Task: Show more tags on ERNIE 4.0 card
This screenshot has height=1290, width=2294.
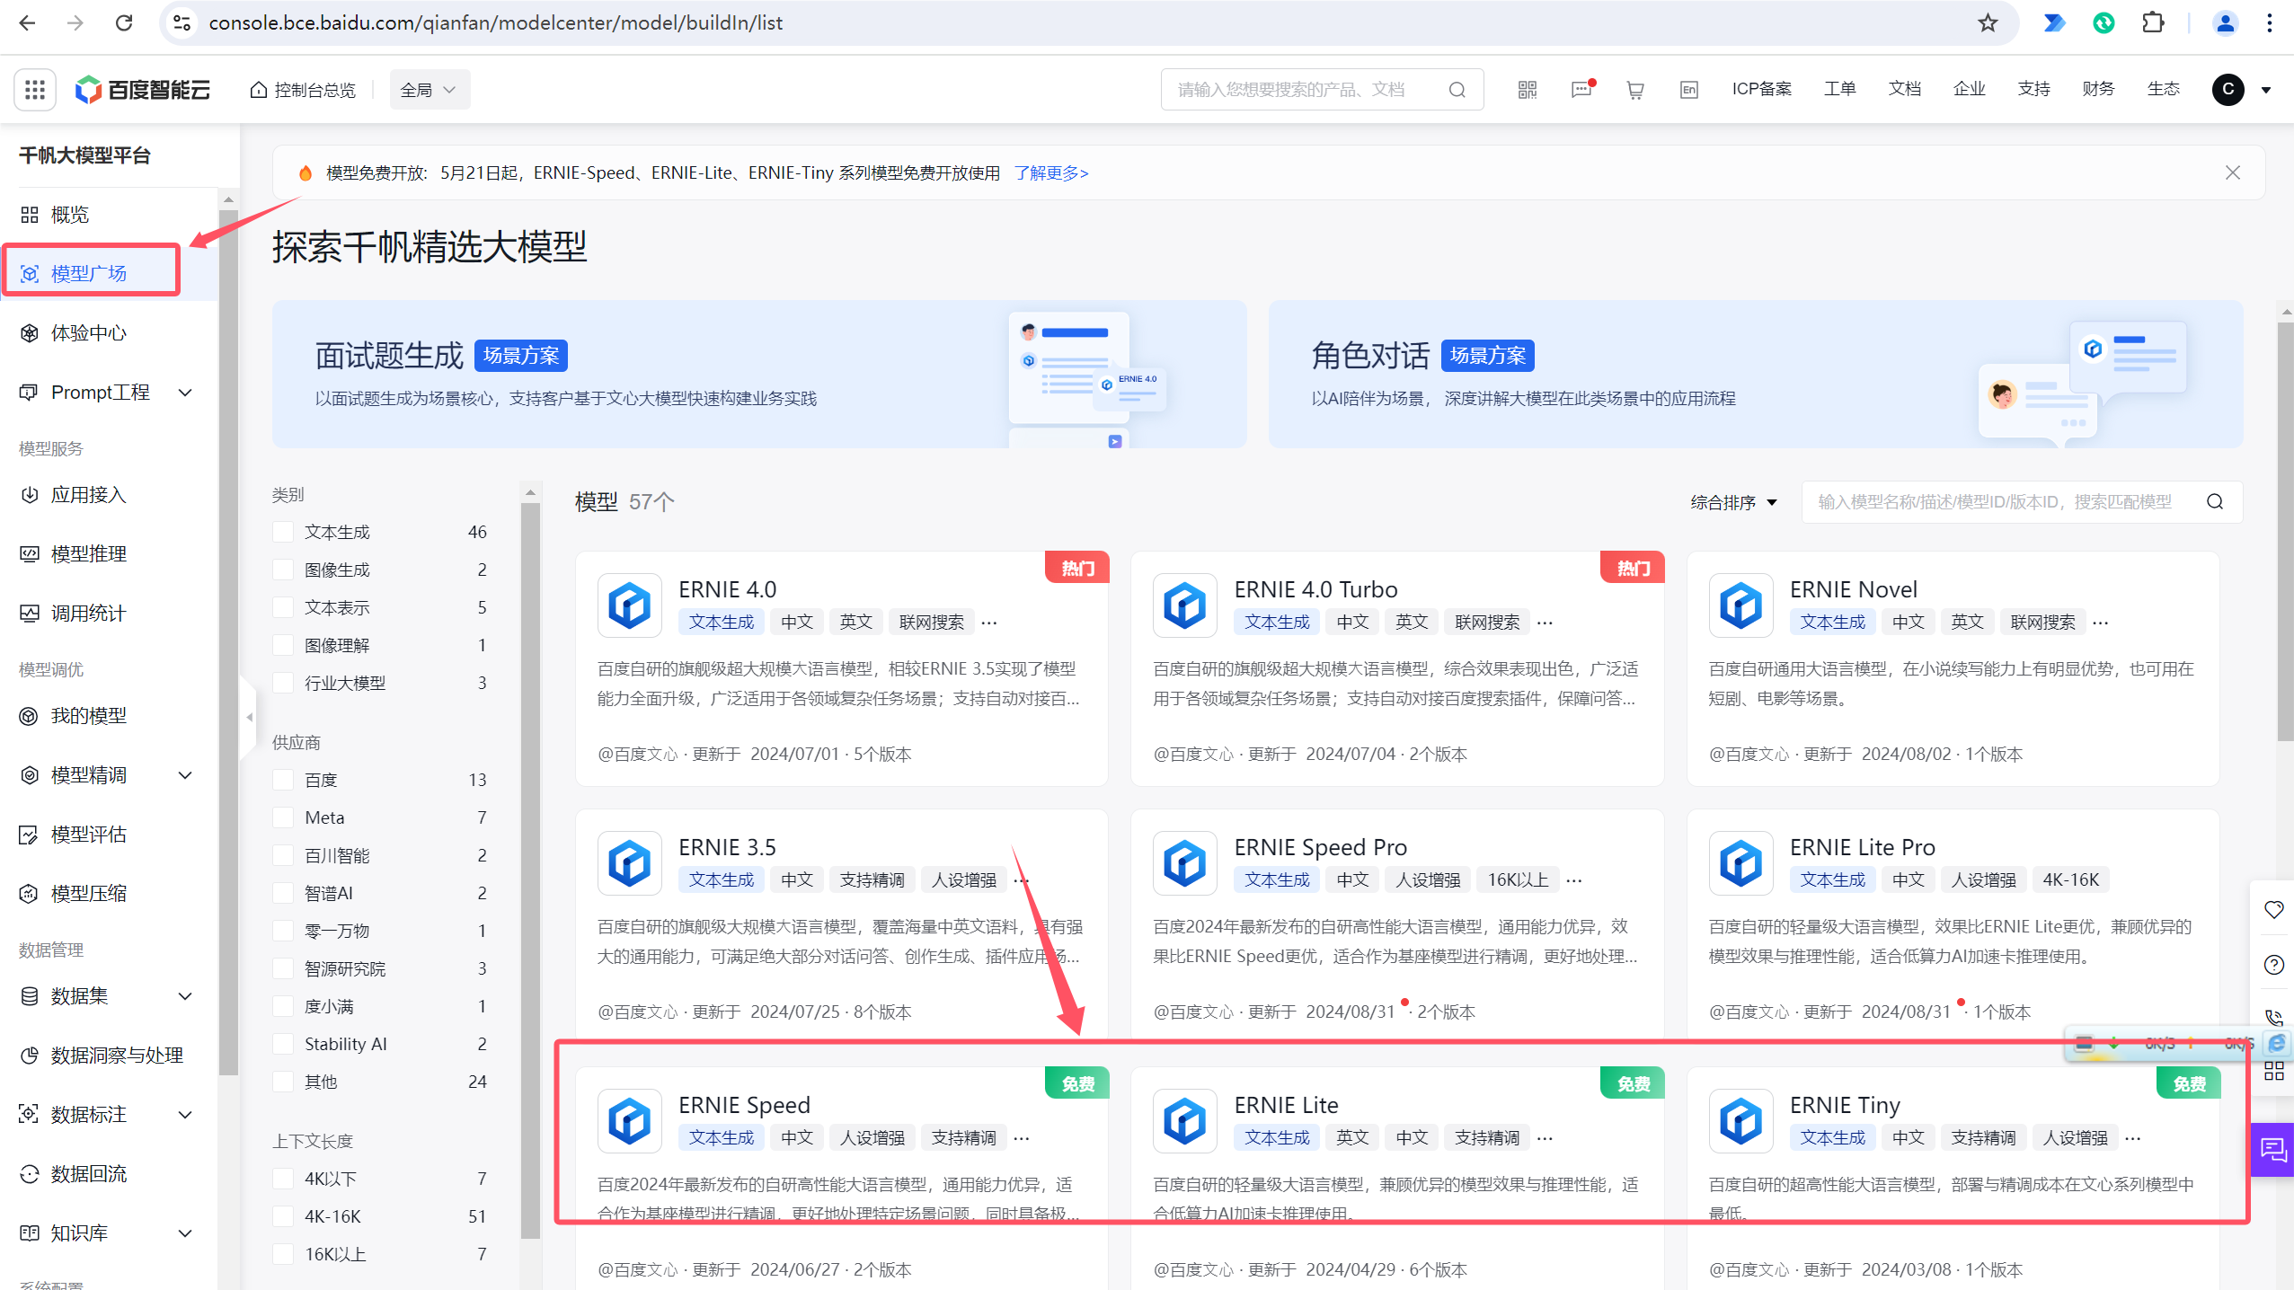Action: (989, 622)
